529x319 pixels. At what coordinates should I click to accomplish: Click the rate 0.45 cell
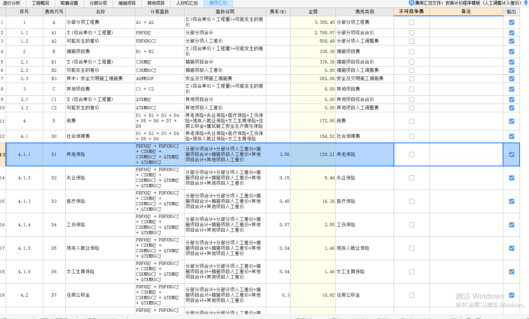[278, 201]
